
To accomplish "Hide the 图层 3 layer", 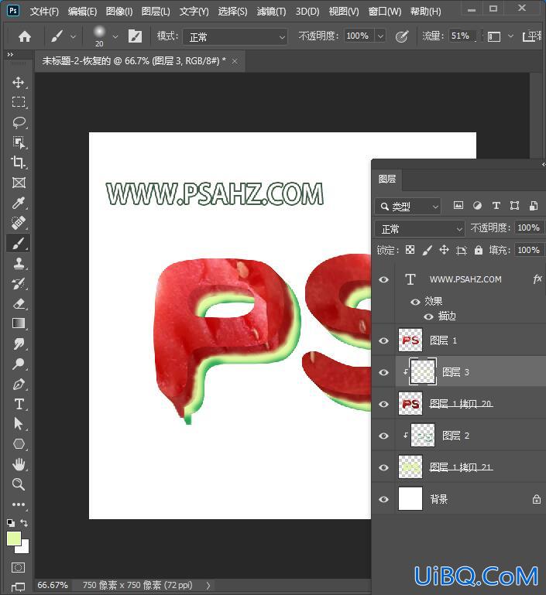I will [x=384, y=372].
